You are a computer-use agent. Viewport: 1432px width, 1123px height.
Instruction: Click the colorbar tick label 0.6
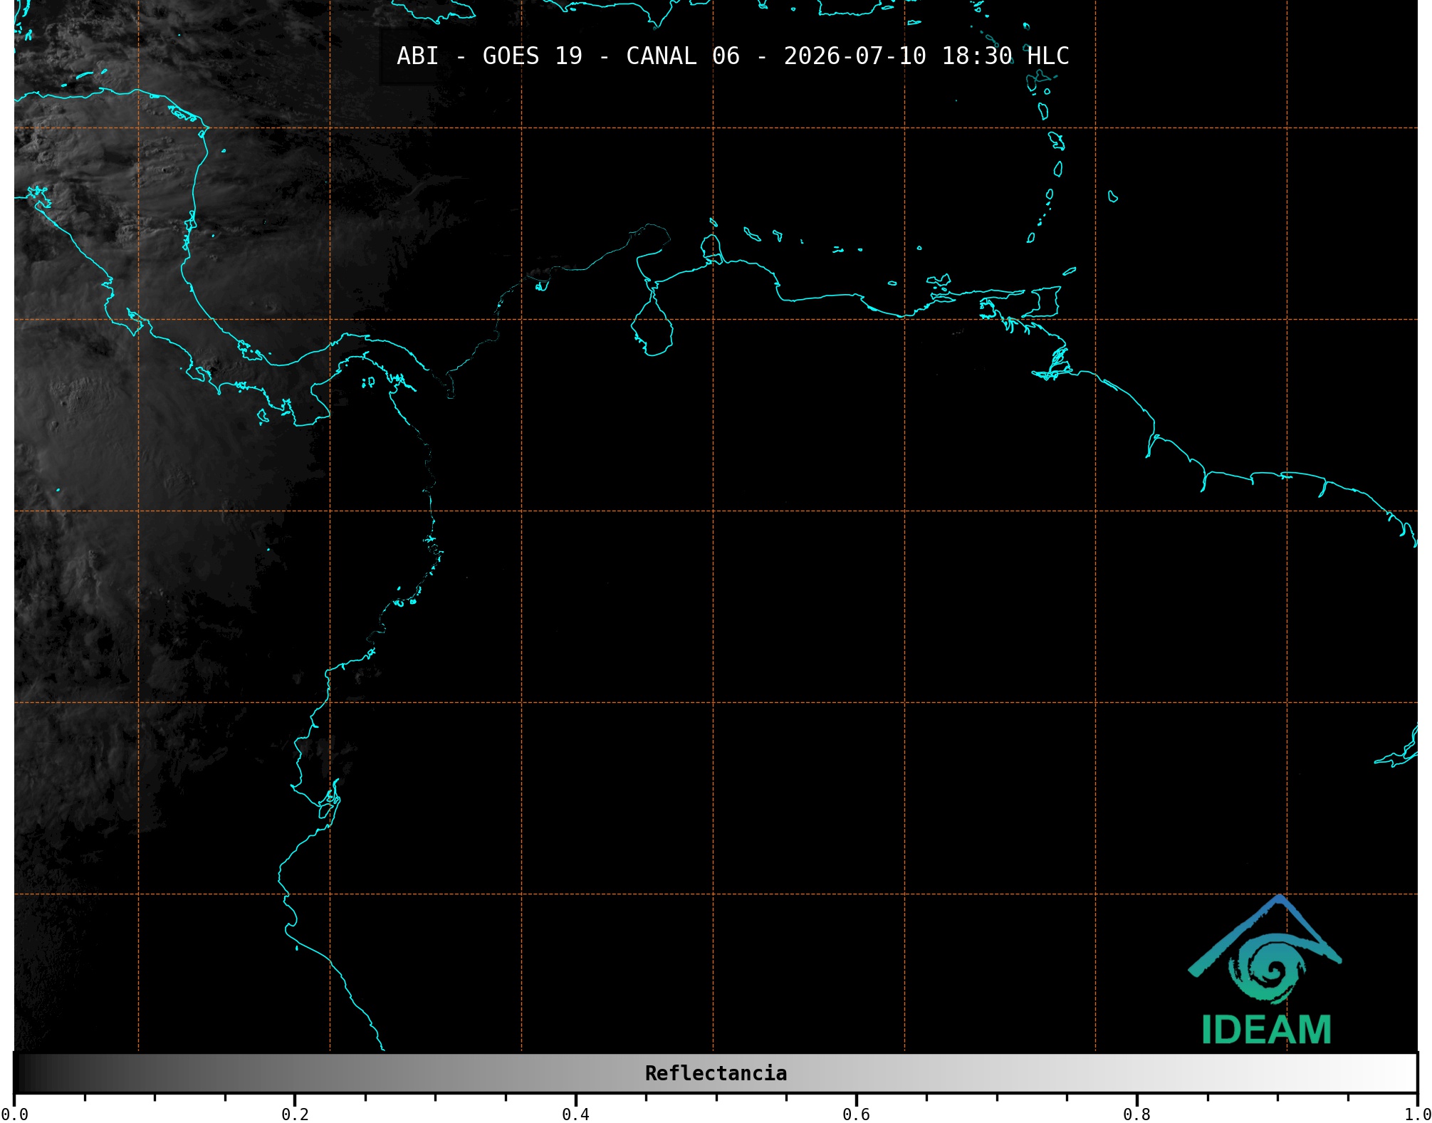tap(856, 1114)
